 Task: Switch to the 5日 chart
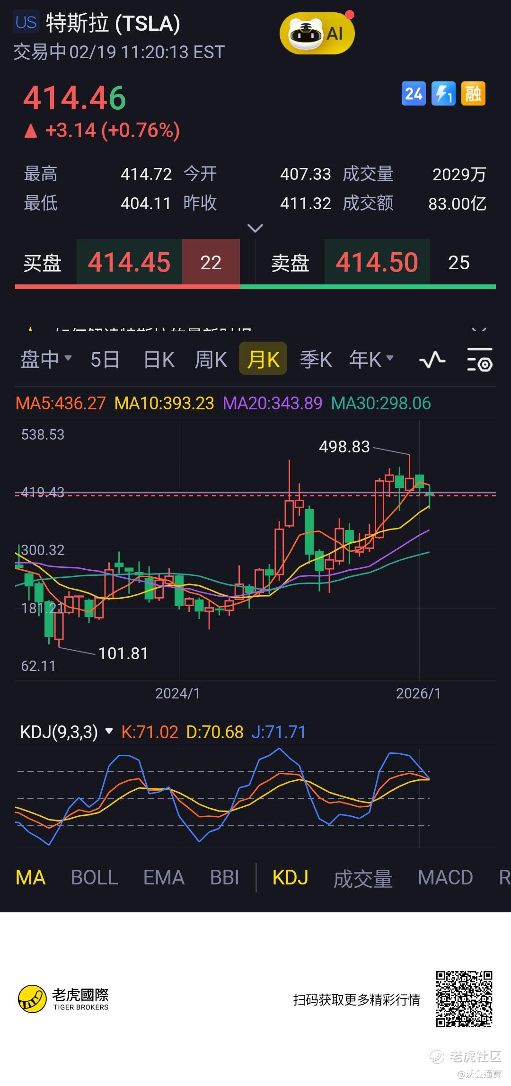click(105, 359)
